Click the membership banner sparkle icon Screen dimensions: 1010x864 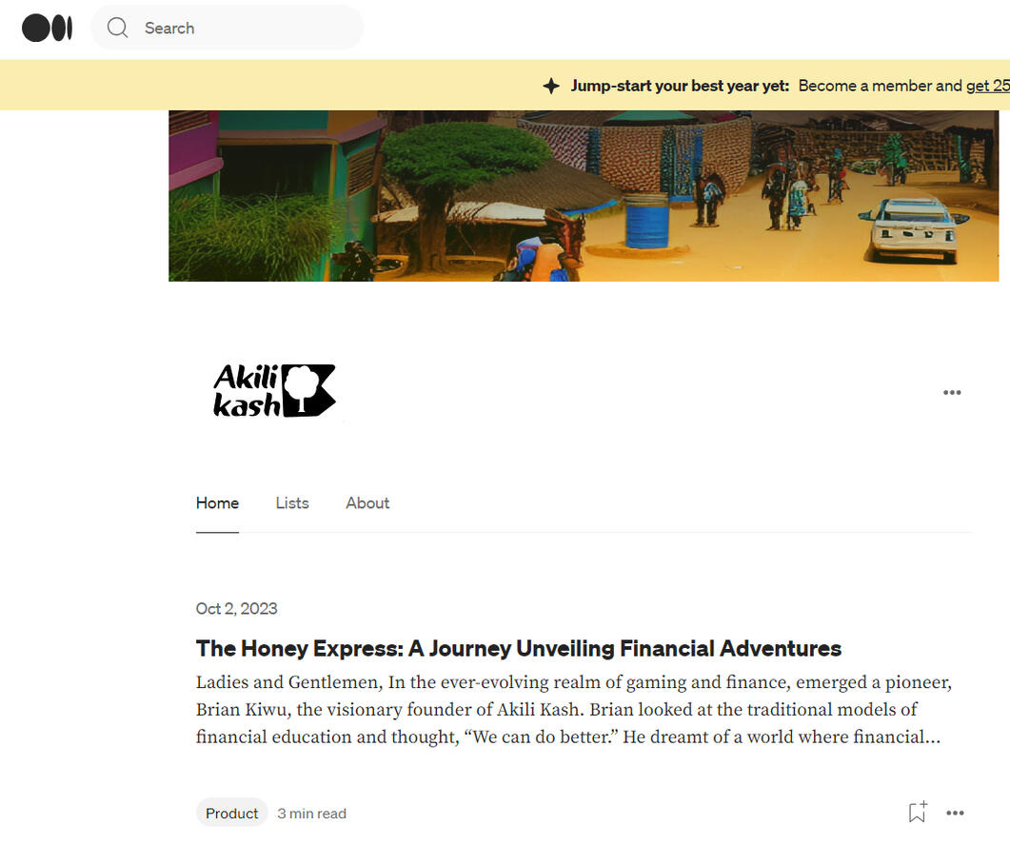[x=551, y=86]
